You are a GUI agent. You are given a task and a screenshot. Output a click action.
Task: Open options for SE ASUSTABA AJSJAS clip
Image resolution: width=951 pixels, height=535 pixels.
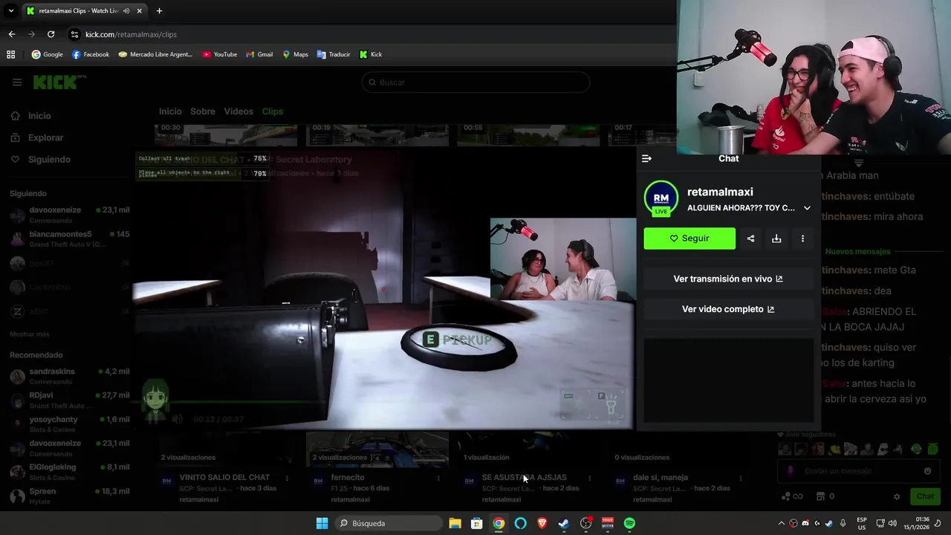tap(589, 479)
